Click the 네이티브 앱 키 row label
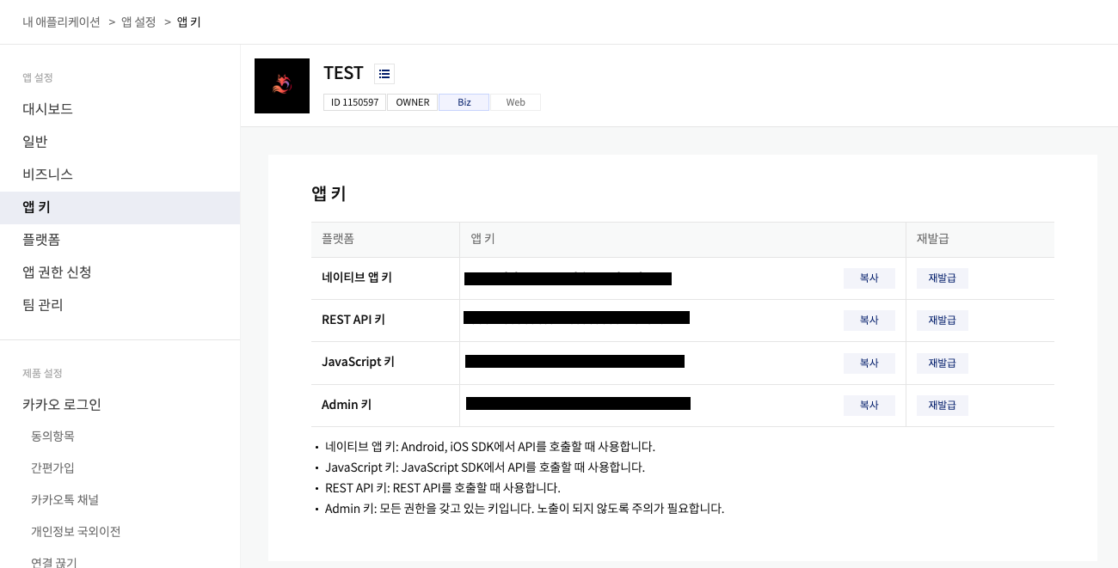Image resolution: width=1118 pixels, height=568 pixels. click(x=357, y=278)
